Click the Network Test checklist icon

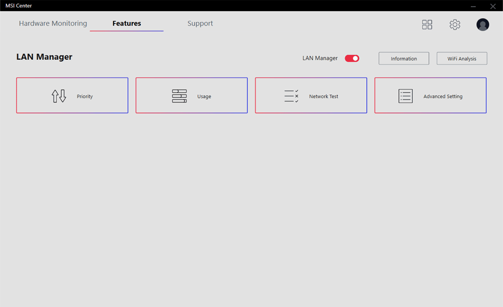(291, 96)
